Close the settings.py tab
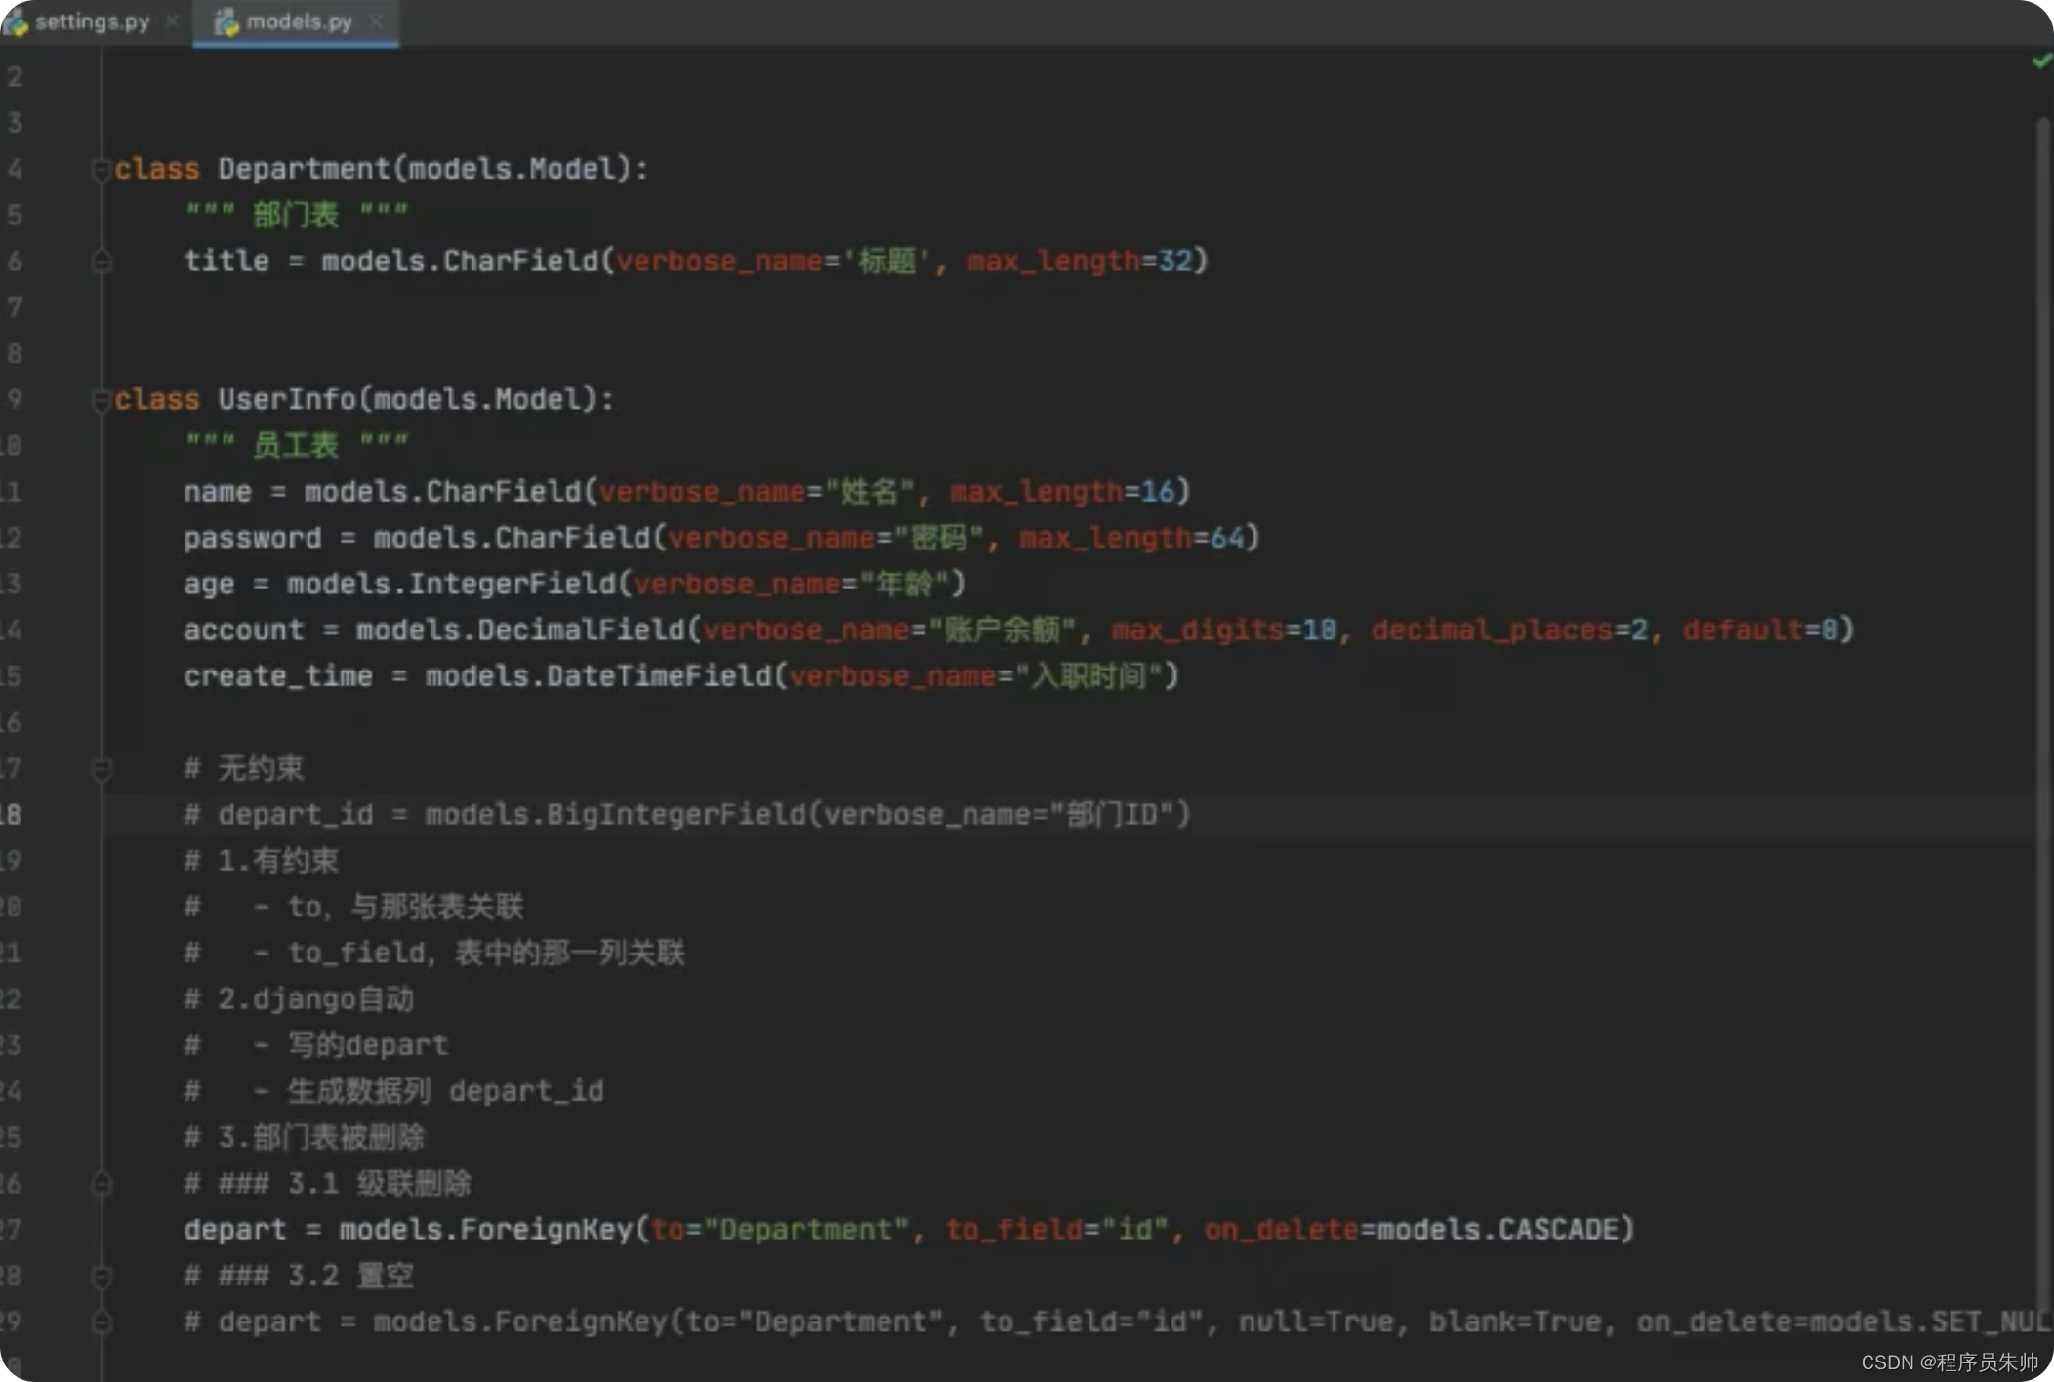Image resolution: width=2054 pixels, height=1382 pixels. (172, 21)
